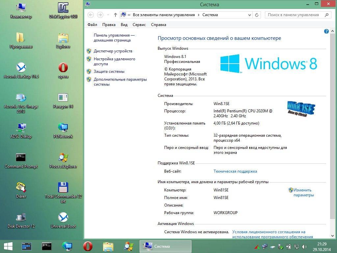Open the Explorer desktop shortcut
The image size is (337, 253).
pos(63,40)
